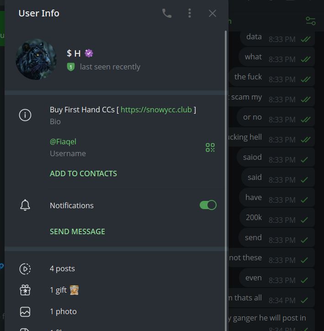Show the username QR code
Image resolution: width=324 pixels, height=331 pixels.
210,147
